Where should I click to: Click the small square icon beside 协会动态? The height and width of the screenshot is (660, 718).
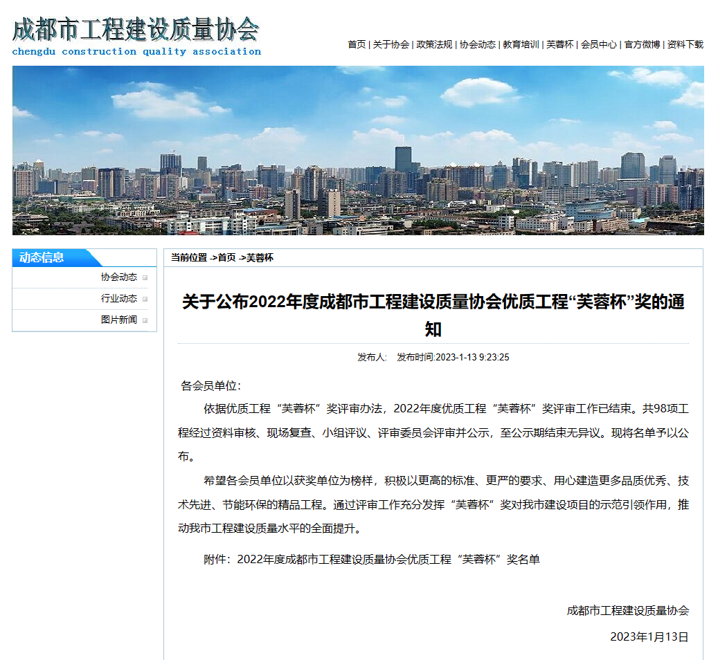pyautogui.click(x=144, y=278)
